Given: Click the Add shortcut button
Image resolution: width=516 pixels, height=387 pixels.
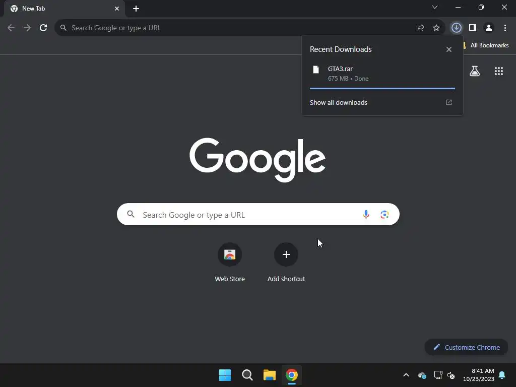Looking at the screenshot, I should click(286, 262).
